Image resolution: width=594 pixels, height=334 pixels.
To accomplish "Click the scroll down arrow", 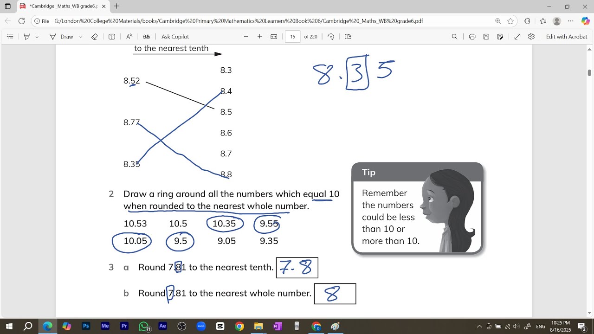I will pyautogui.click(x=590, y=313).
